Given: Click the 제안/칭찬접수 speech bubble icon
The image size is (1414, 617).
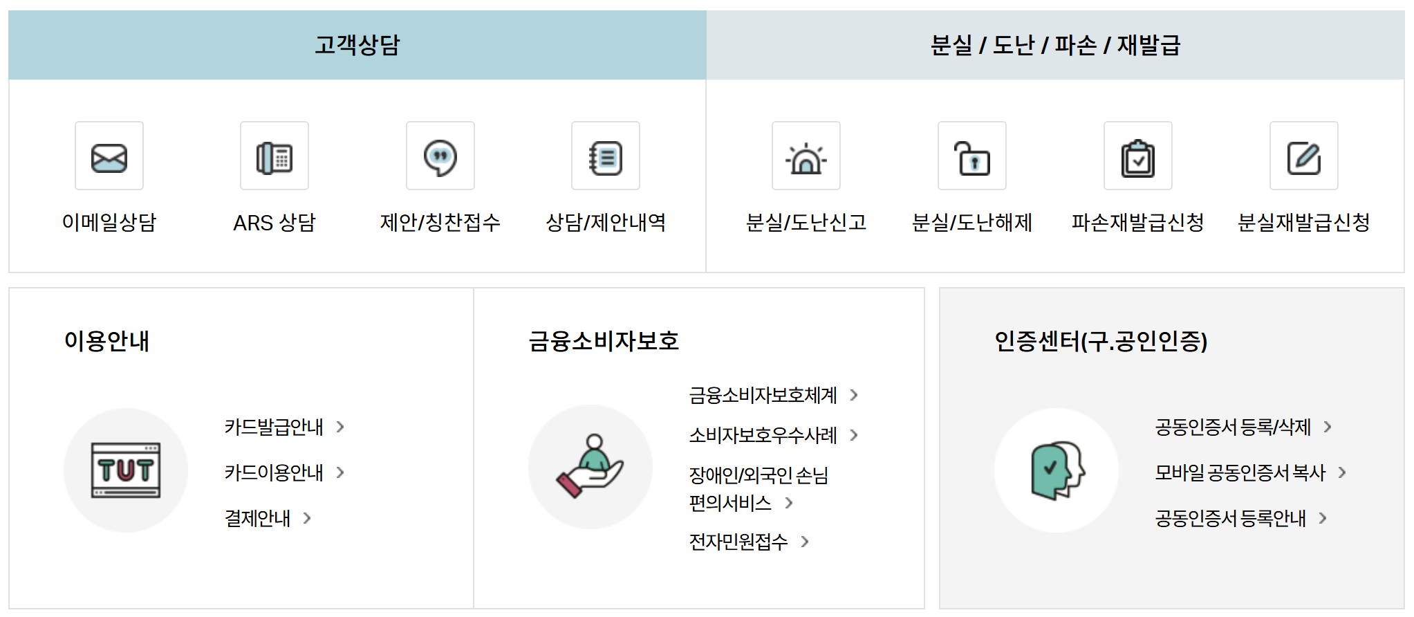Looking at the screenshot, I should [440, 156].
